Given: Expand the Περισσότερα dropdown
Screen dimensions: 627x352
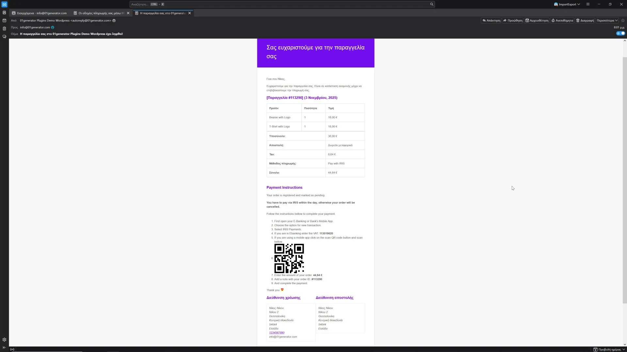Looking at the screenshot, I should [607, 21].
